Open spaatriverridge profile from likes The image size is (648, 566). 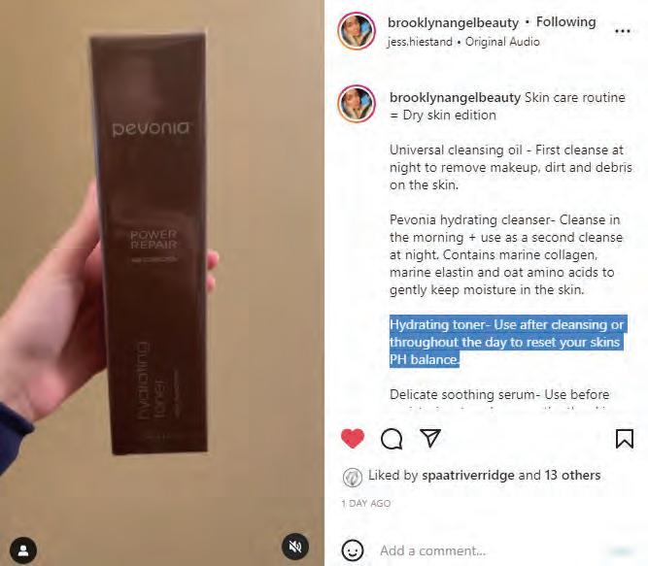click(x=468, y=476)
